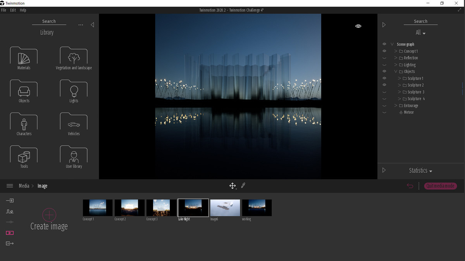
Task: Select the Concept 2 image thumbnail
Action: 129,208
